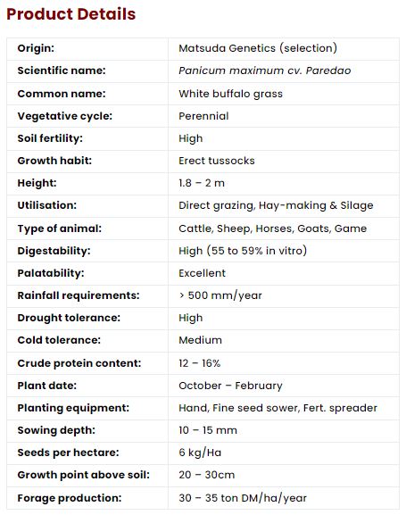Image resolution: width=406 pixels, height=515 pixels.
Task: Click the Product Details heading
Action: pyautogui.click(x=71, y=14)
